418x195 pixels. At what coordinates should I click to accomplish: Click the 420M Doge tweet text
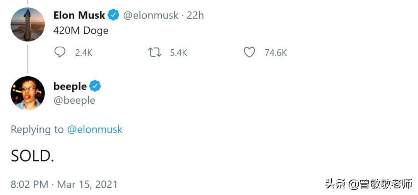(x=81, y=31)
